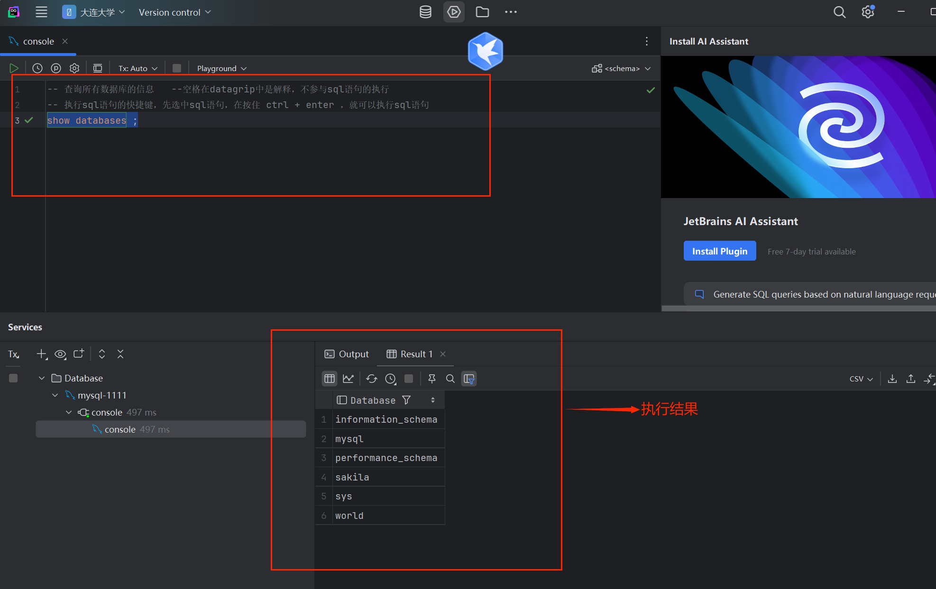Open the Playground mode dropdown

click(x=221, y=68)
